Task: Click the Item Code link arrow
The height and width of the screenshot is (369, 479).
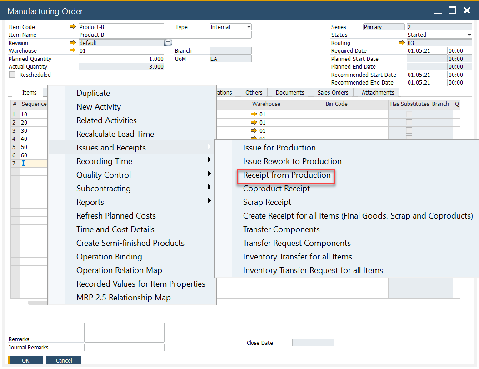Action: tap(73, 27)
